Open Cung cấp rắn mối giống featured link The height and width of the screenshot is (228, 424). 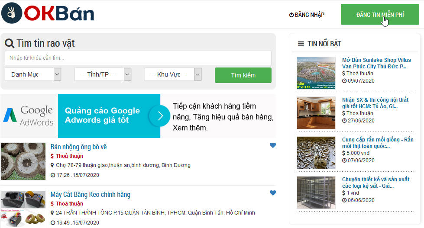click(378, 143)
